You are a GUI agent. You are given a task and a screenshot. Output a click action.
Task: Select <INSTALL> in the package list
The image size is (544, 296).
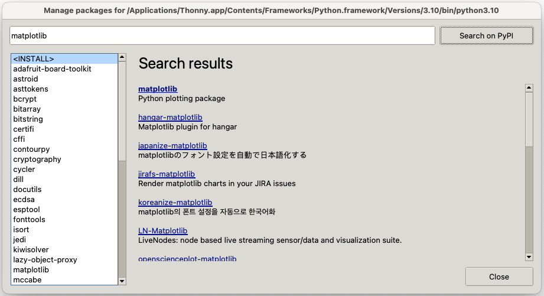click(x=64, y=58)
